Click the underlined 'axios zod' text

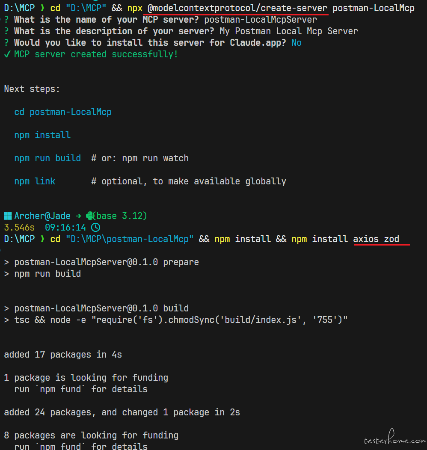pos(376,239)
